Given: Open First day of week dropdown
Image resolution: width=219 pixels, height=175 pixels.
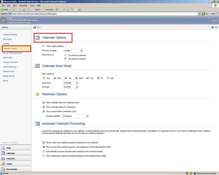Looking at the screenshot, I should click(x=73, y=50).
